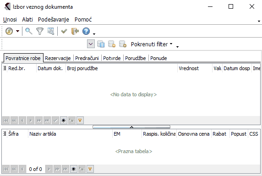Viewport: 262px width, 176px height.
Task: Open the filter combo box chevron
Action: pyautogui.click(x=91, y=44)
